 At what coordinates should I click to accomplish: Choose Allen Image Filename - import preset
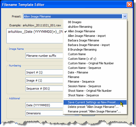click(95, 36)
